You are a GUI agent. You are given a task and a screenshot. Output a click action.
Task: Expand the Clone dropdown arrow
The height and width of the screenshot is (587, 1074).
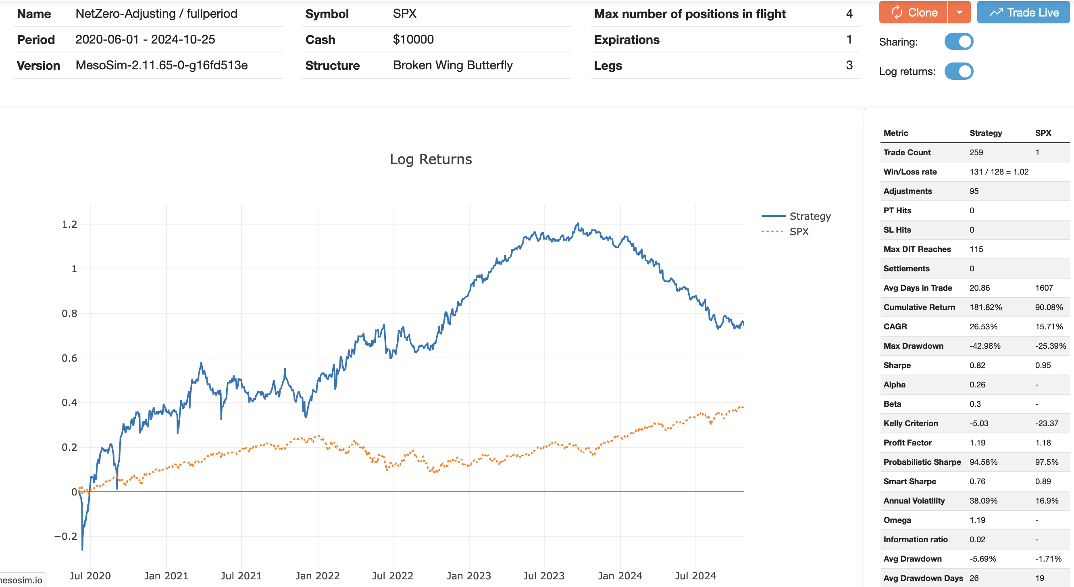[x=960, y=12]
